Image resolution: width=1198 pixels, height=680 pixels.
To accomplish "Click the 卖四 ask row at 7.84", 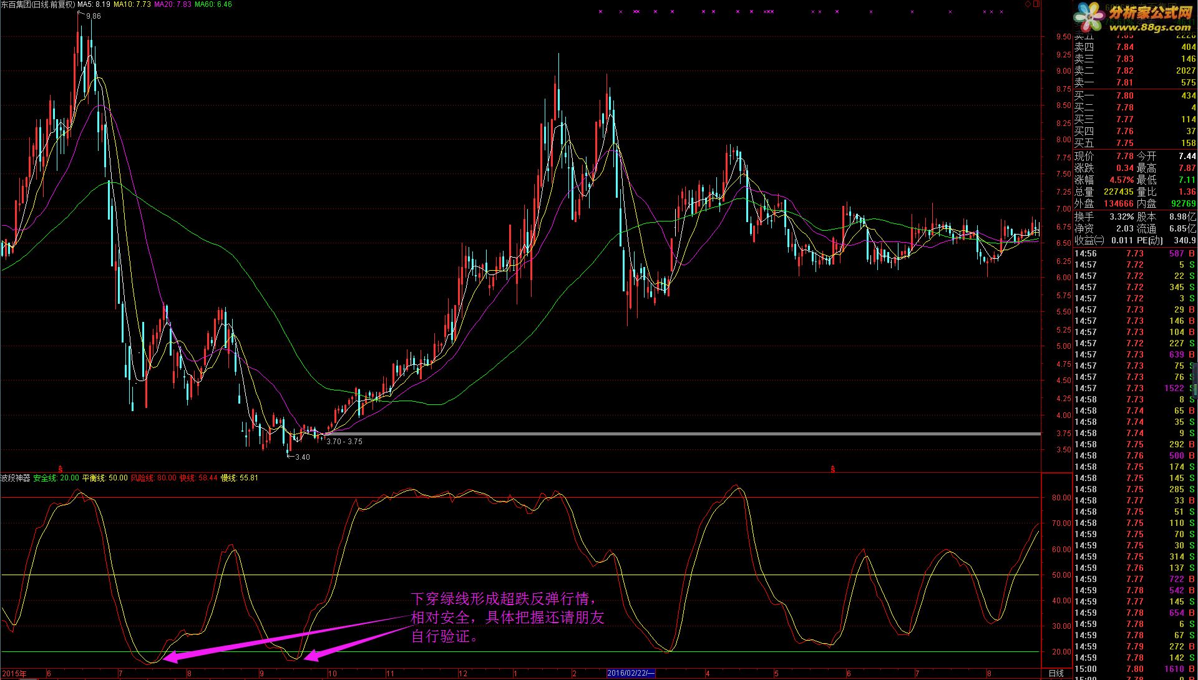I will tap(1135, 47).
